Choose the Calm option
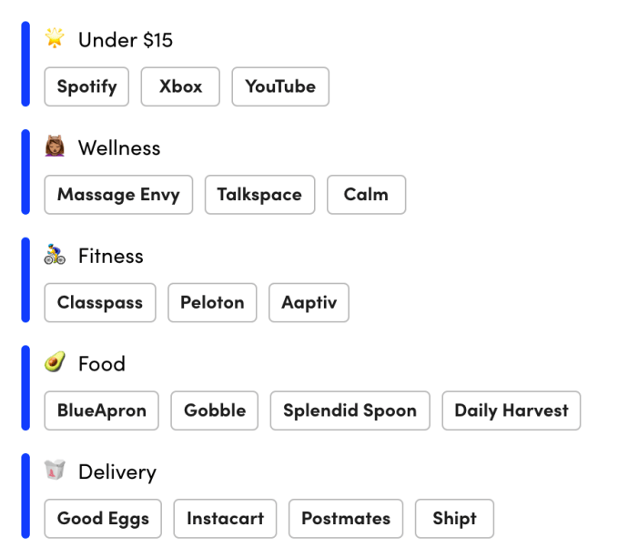 (x=366, y=195)
